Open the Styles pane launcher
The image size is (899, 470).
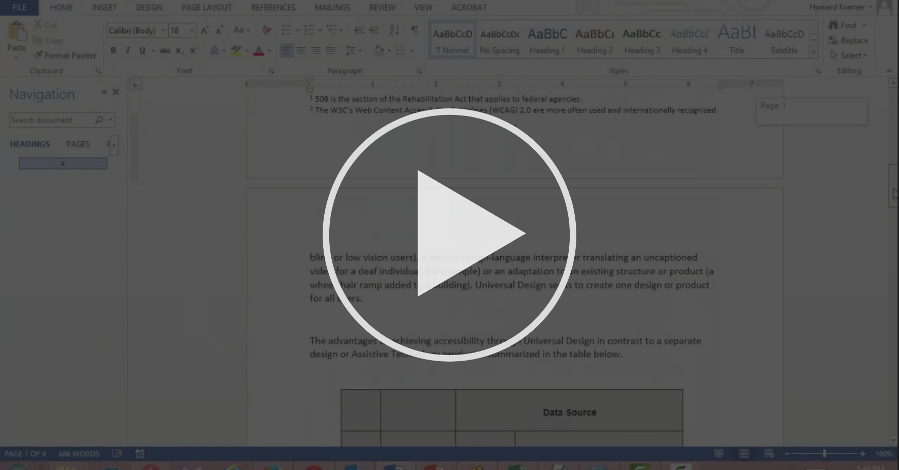coord(818,71)
